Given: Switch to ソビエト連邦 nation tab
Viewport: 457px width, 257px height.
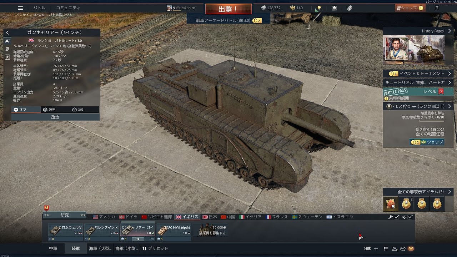Looking at the screenshot, I should click(157, 217).
